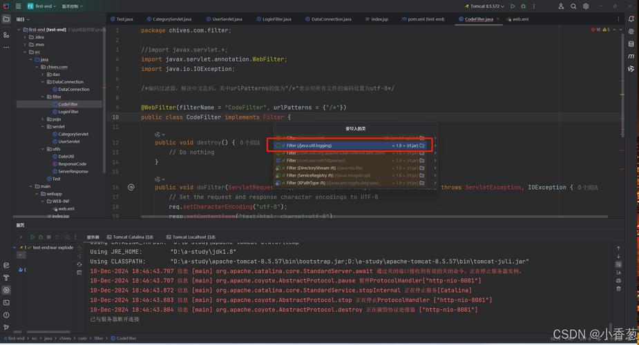Click the errors and warnings indicator
Screen dimensions: 639x345
pyautogui.click(x=601, y=30)
